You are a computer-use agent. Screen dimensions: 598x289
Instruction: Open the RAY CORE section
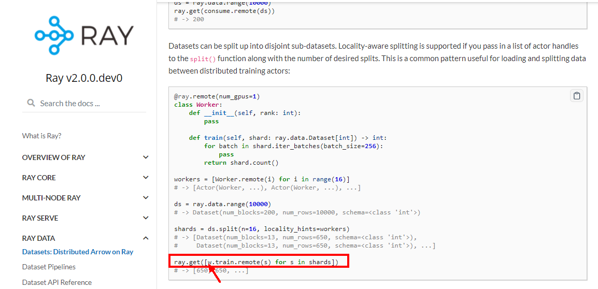[39, 178]
